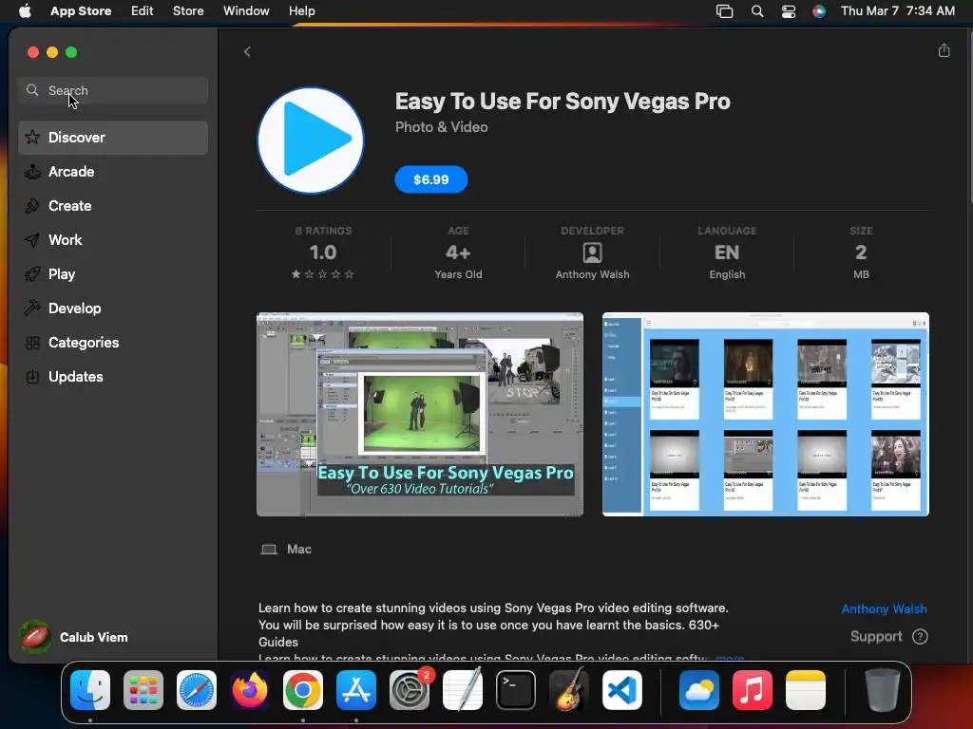This screenshot has width=973, height=729.
Task: Open the Anthony Walsh developer link
Action: point(884,608)
